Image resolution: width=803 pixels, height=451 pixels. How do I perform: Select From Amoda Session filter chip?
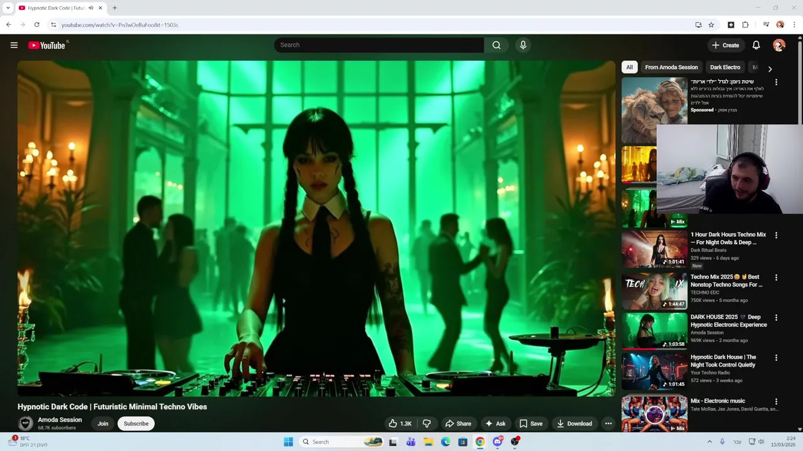click(671, 67)
